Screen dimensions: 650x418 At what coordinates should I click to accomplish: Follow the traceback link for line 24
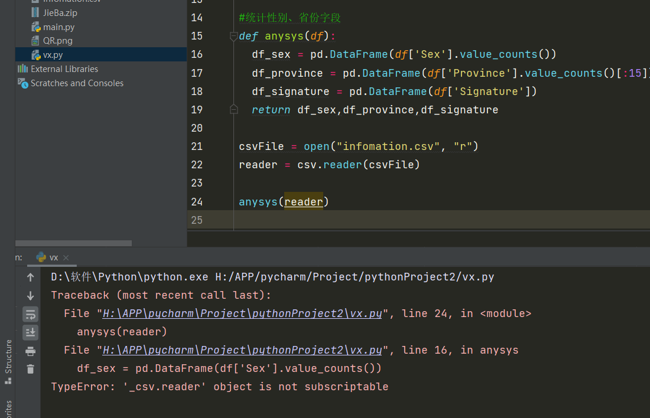242,314
